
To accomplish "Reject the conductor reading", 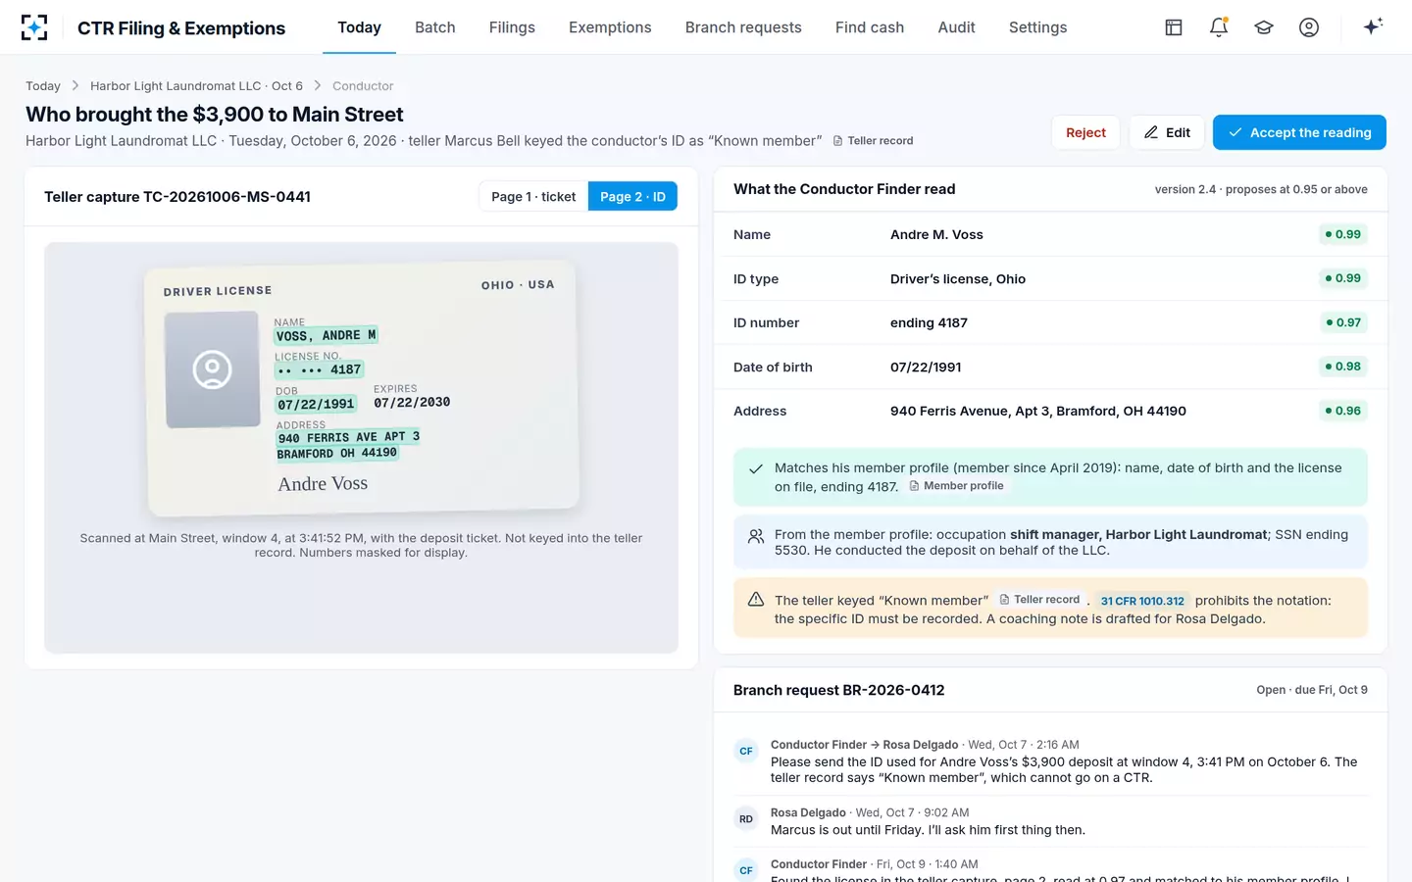I will (1085, 132).
